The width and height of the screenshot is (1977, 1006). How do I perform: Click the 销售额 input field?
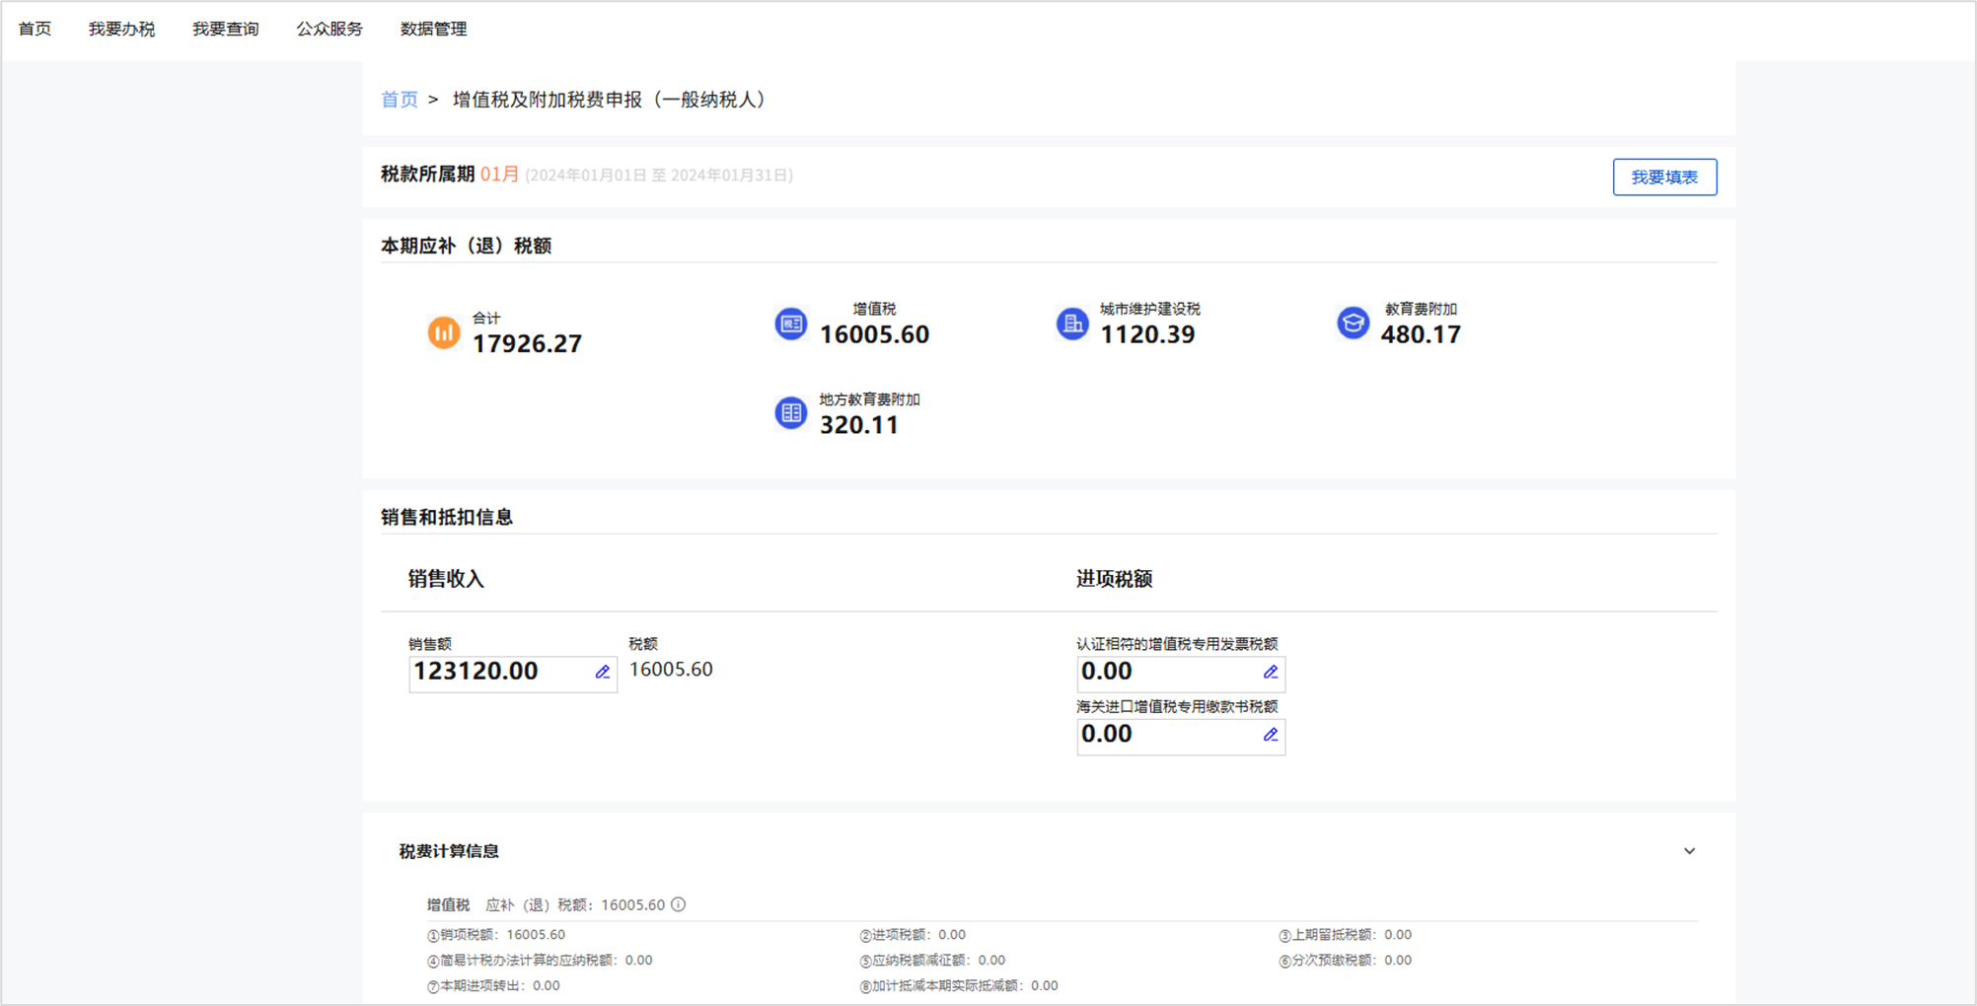click(498, 673)
